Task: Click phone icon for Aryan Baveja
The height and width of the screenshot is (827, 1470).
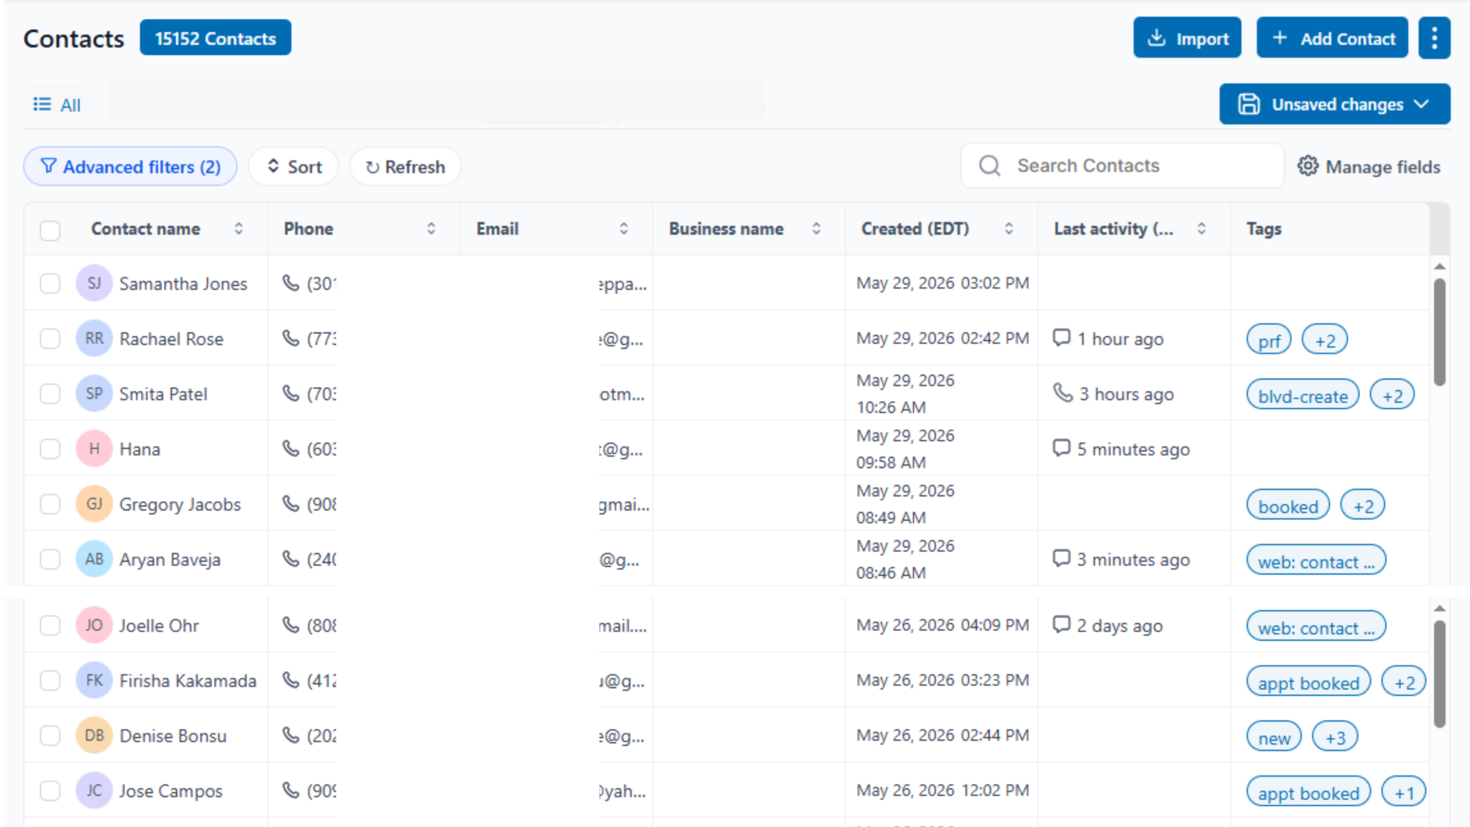Action: pos(291,559)
